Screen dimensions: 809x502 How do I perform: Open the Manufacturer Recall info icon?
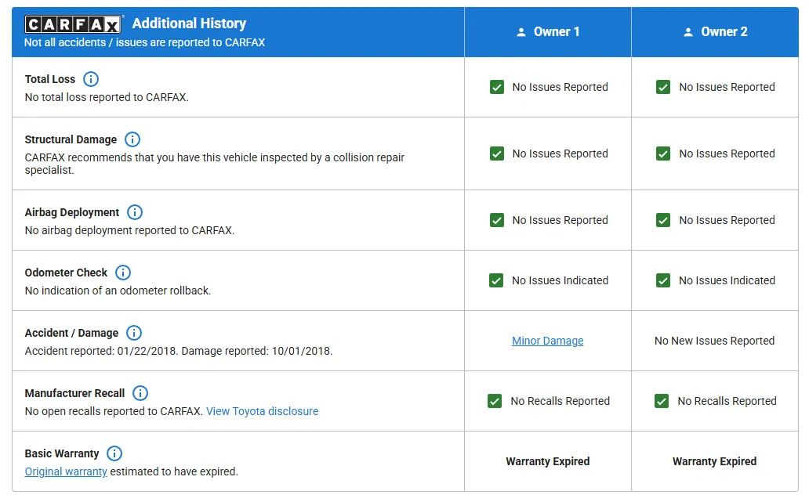pyautogui.click(x=140, y=392)
